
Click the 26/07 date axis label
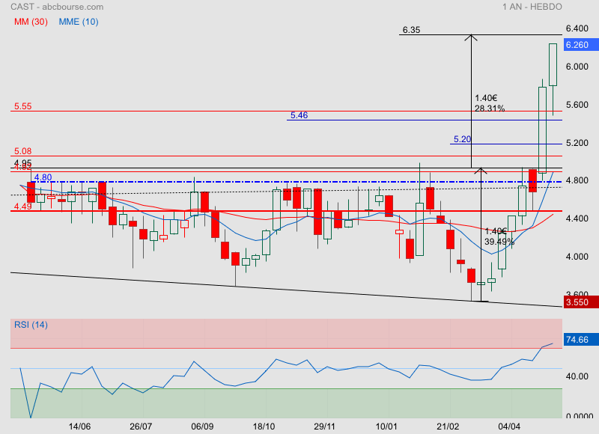(x=141, y=427)
